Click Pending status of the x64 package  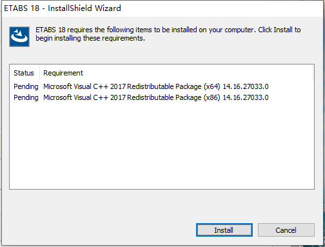[26, 86]
